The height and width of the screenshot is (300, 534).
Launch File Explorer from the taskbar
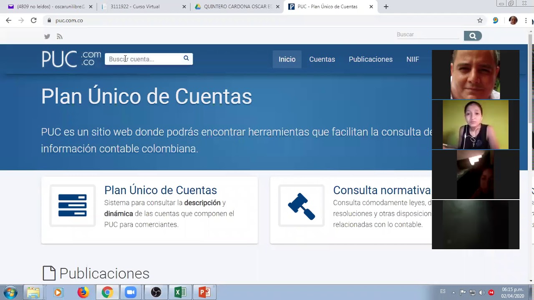[33, 292]
